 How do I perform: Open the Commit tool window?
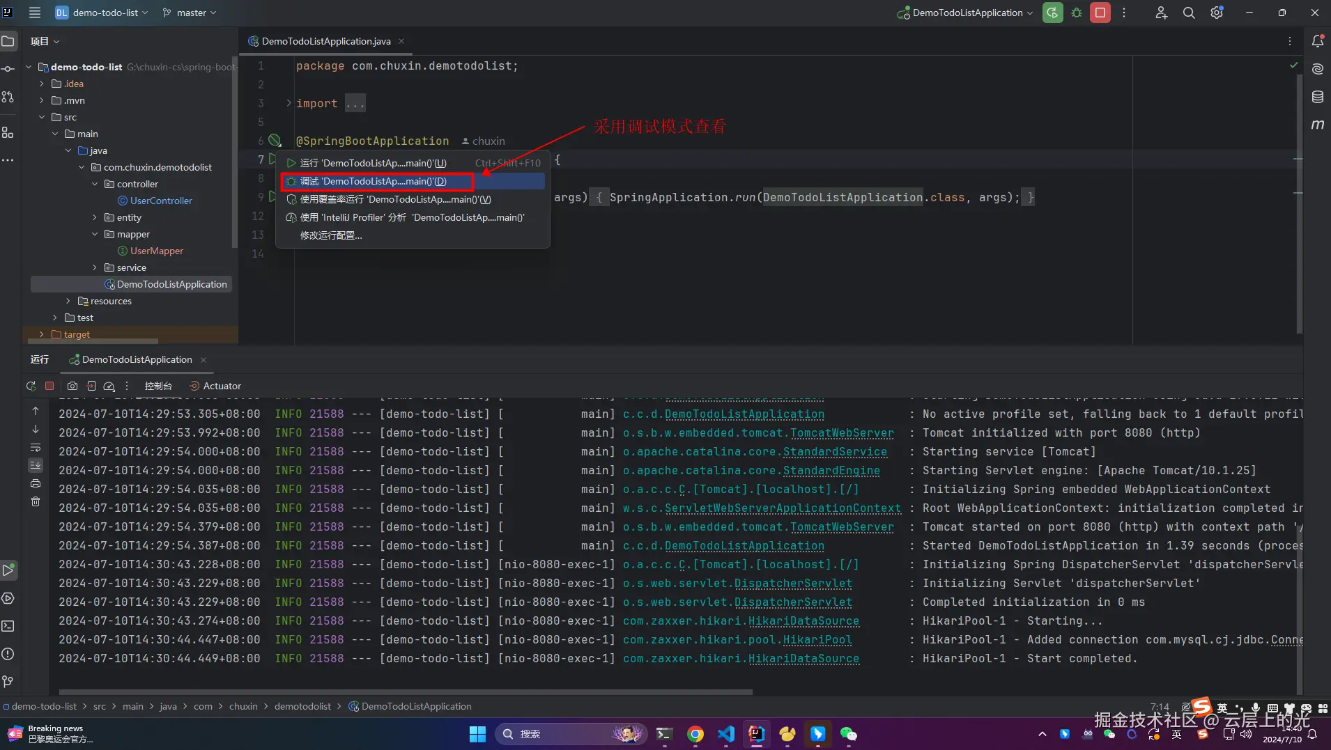coord(8,69)
